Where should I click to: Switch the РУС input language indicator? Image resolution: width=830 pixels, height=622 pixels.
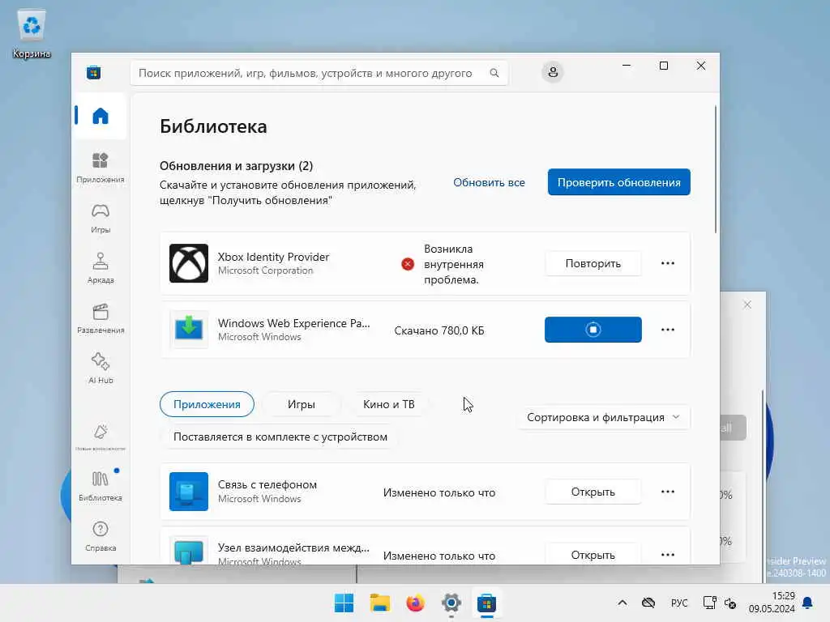679,603
